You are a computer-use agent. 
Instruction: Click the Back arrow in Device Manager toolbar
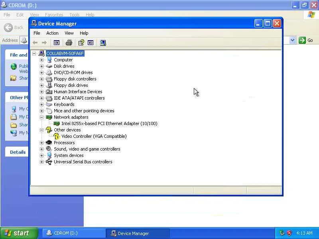(35, 43)
